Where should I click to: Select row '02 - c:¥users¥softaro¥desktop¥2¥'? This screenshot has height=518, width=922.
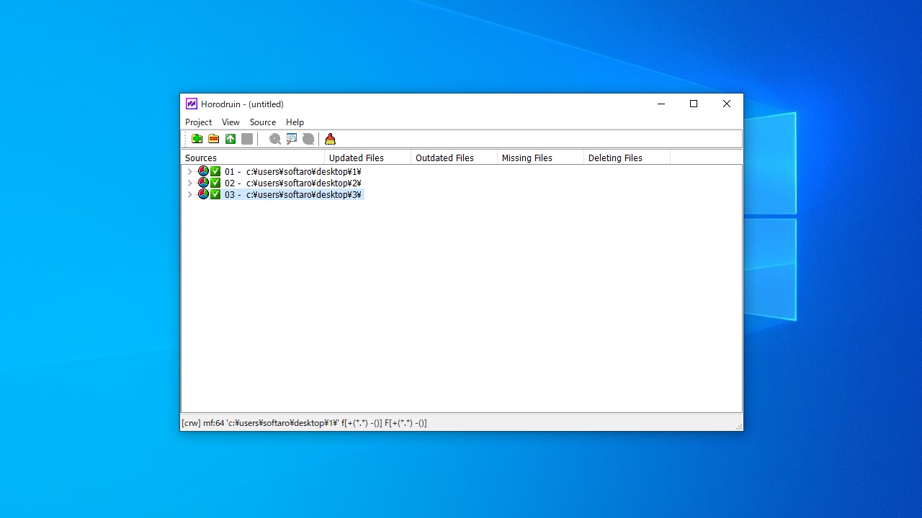[292, 183]
